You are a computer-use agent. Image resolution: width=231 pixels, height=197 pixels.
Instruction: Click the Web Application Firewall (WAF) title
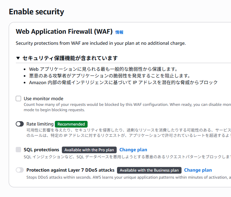(x=64, y=32)
